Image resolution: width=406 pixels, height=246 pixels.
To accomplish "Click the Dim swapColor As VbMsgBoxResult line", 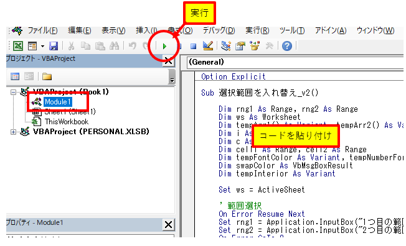I will pyautogui.click(x=286, y=166).
